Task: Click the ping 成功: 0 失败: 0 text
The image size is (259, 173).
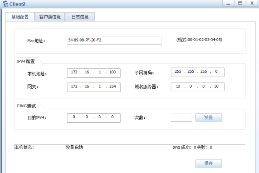Action: coord(192,147)
